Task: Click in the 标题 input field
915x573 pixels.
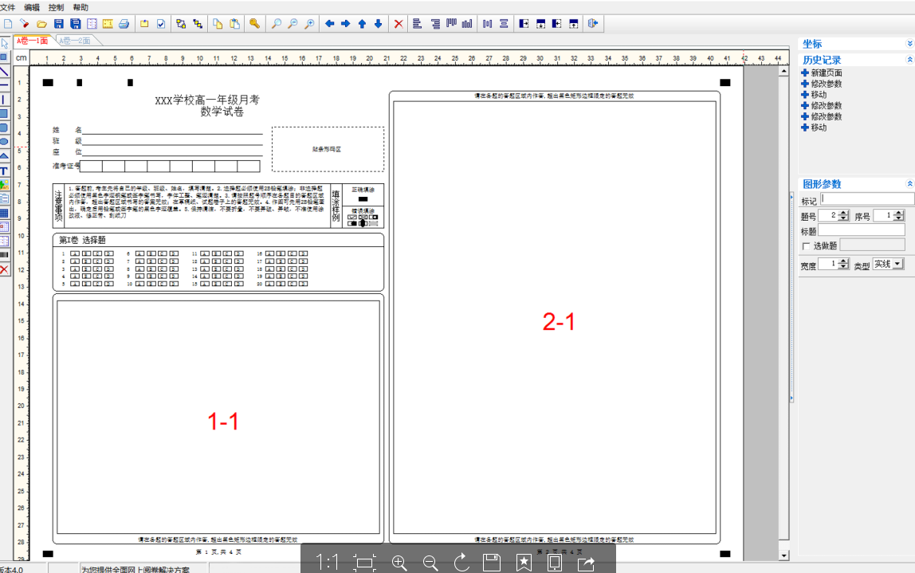Action: click(x=862, y=230)
